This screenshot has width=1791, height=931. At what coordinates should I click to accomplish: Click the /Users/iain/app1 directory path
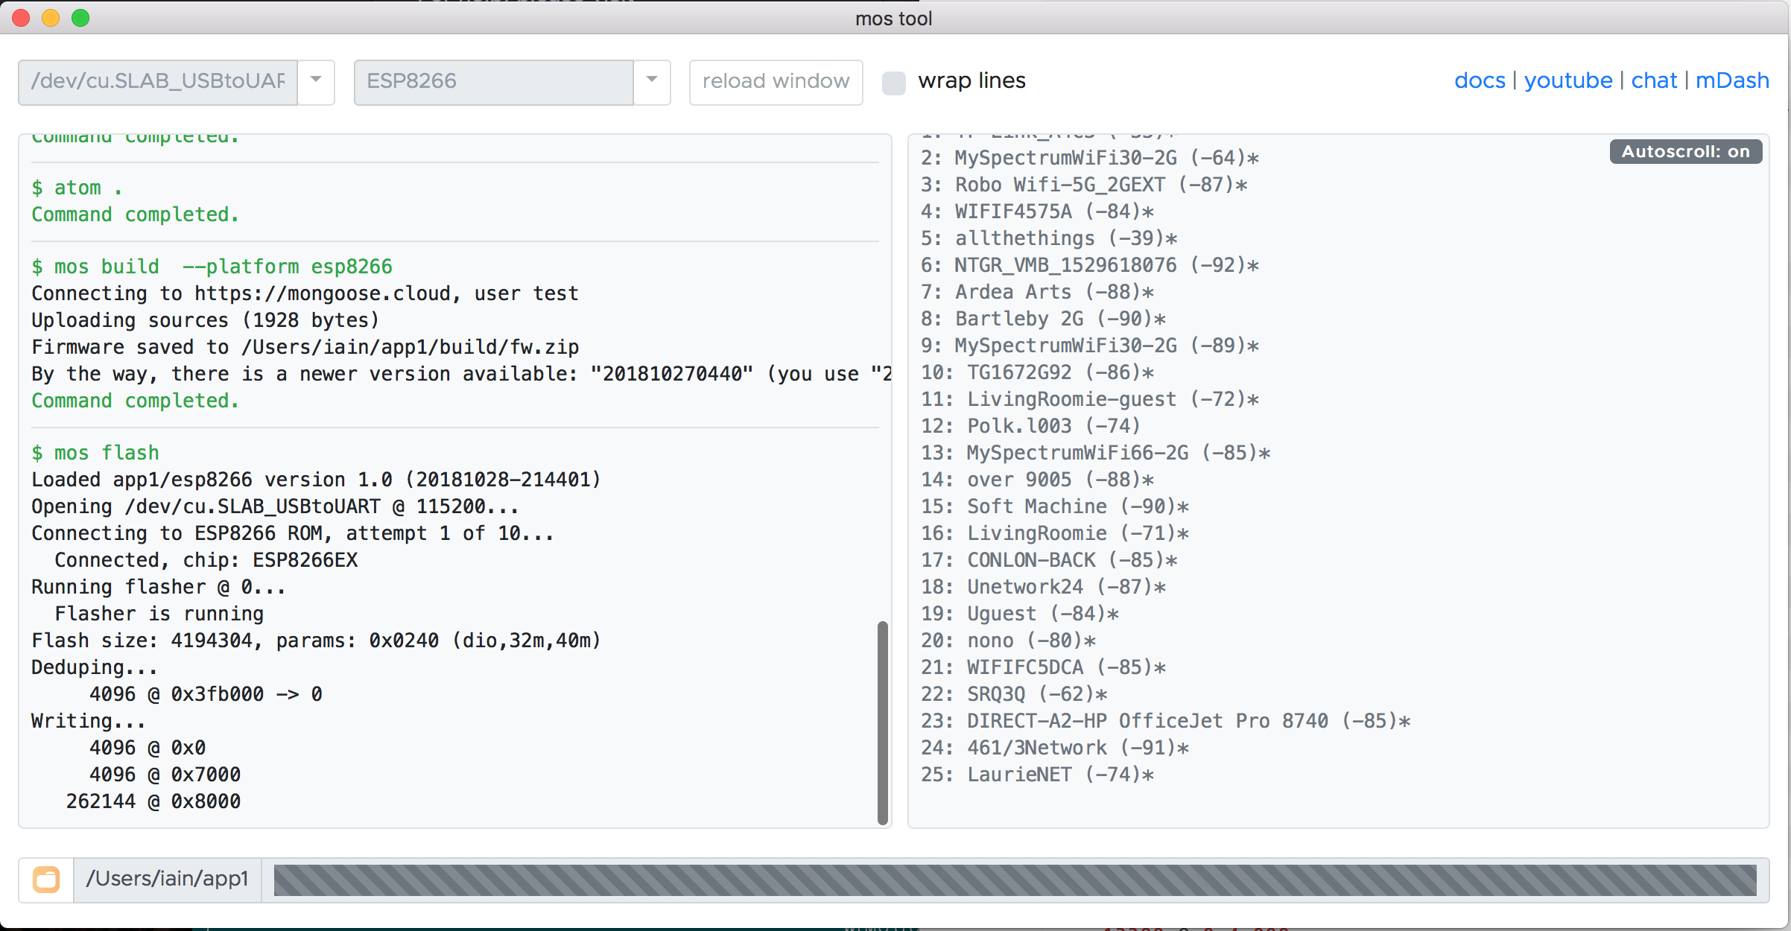tap(167, 879)
